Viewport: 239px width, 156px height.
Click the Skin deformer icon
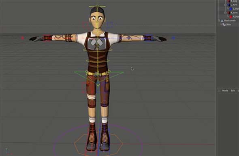224,25
